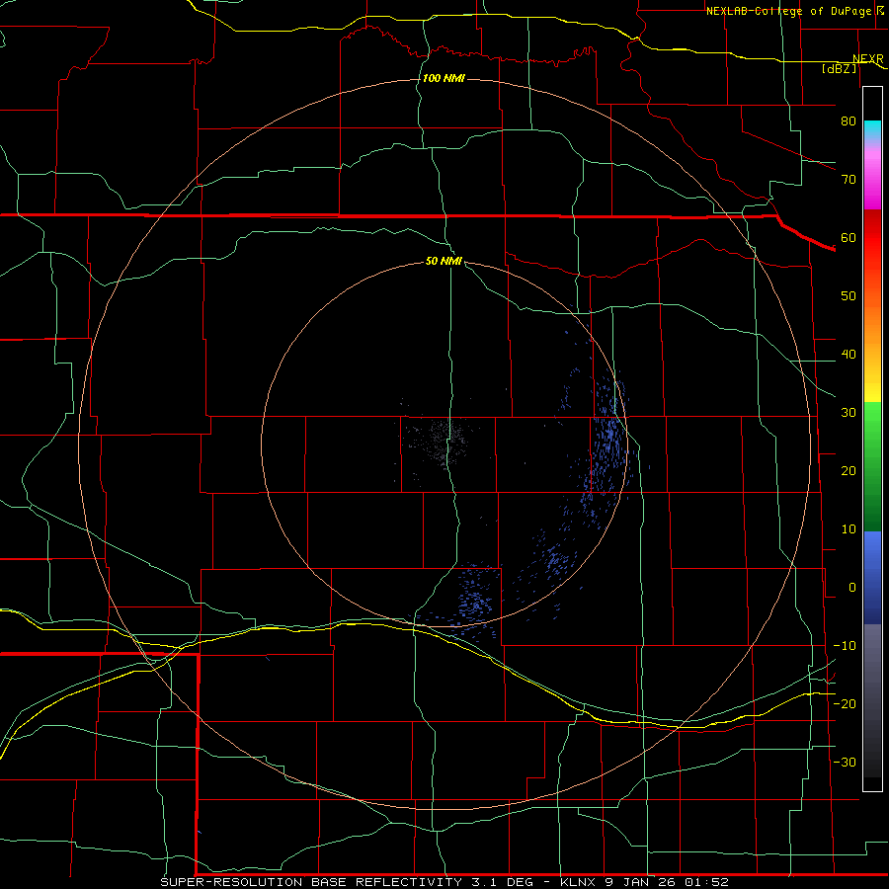Click the green band of the reflectivity color bar
Screen dimensions: 889x889
tap(872, 466)
